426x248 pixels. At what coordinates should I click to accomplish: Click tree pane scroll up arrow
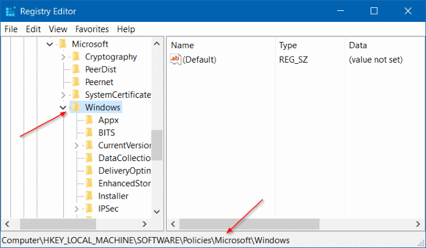[x=157, y=43]
